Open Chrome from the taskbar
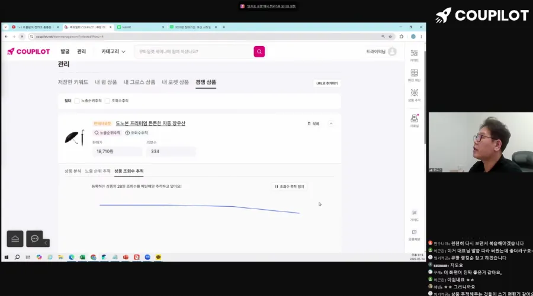Image resolution: width=533 pixels, height=296 pixels. (93, 258)
